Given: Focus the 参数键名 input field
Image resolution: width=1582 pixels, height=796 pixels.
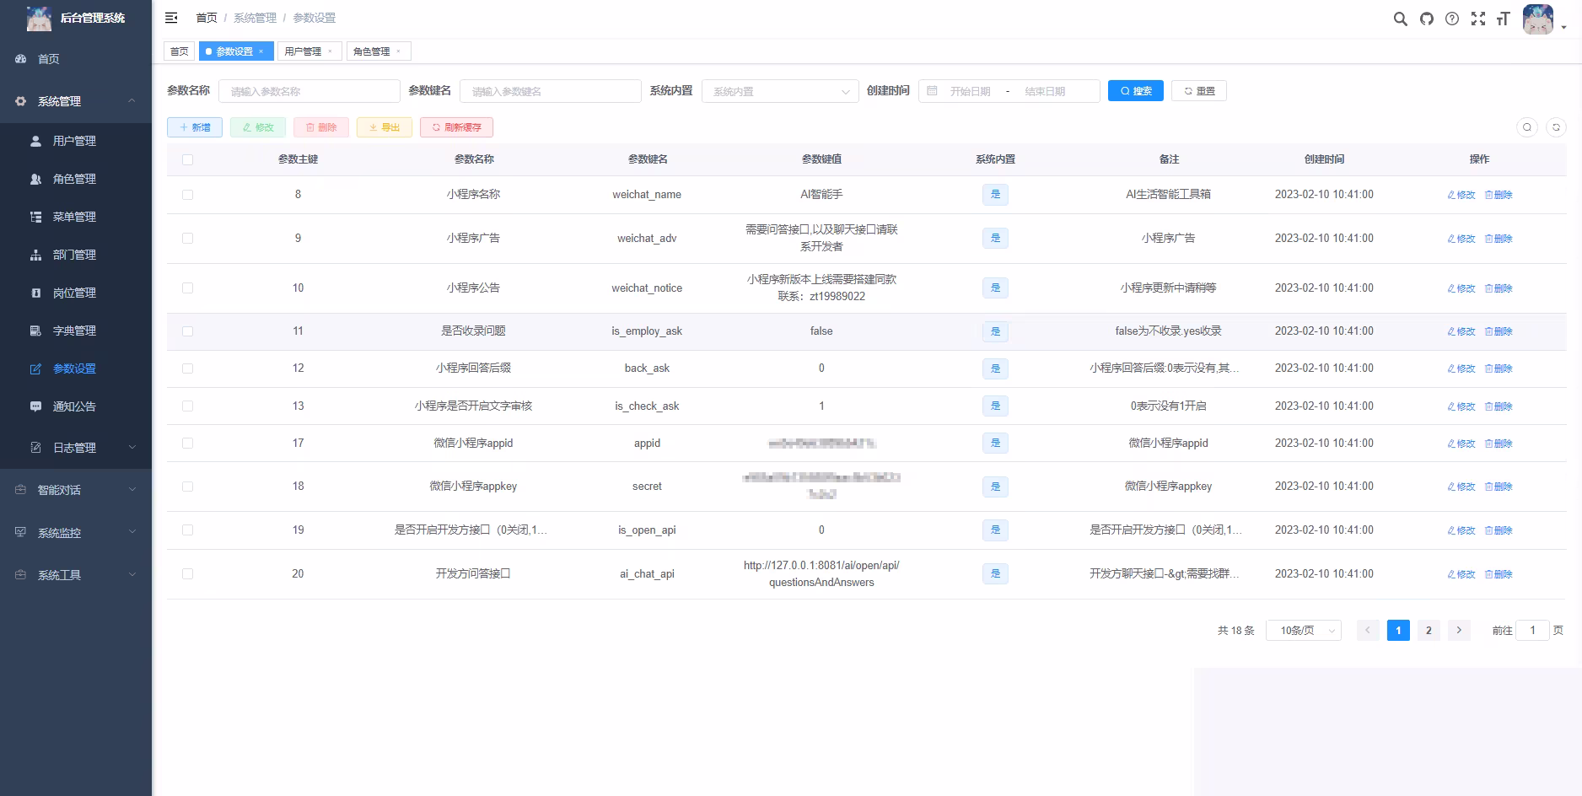Looking at the screenshot, I should (x=551, y=91).
